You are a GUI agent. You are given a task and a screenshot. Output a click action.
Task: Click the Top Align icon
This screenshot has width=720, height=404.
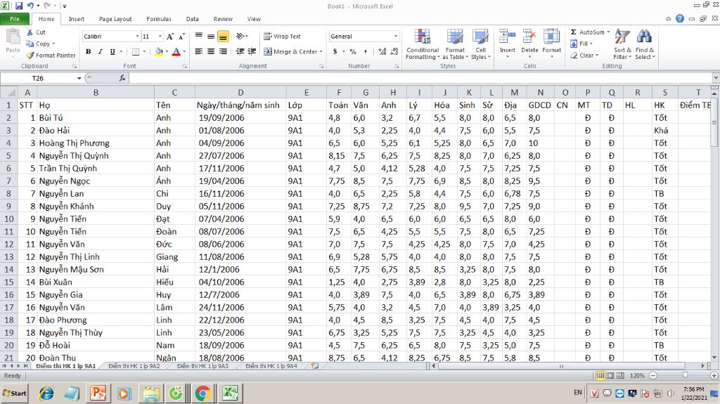pos(199,37)
